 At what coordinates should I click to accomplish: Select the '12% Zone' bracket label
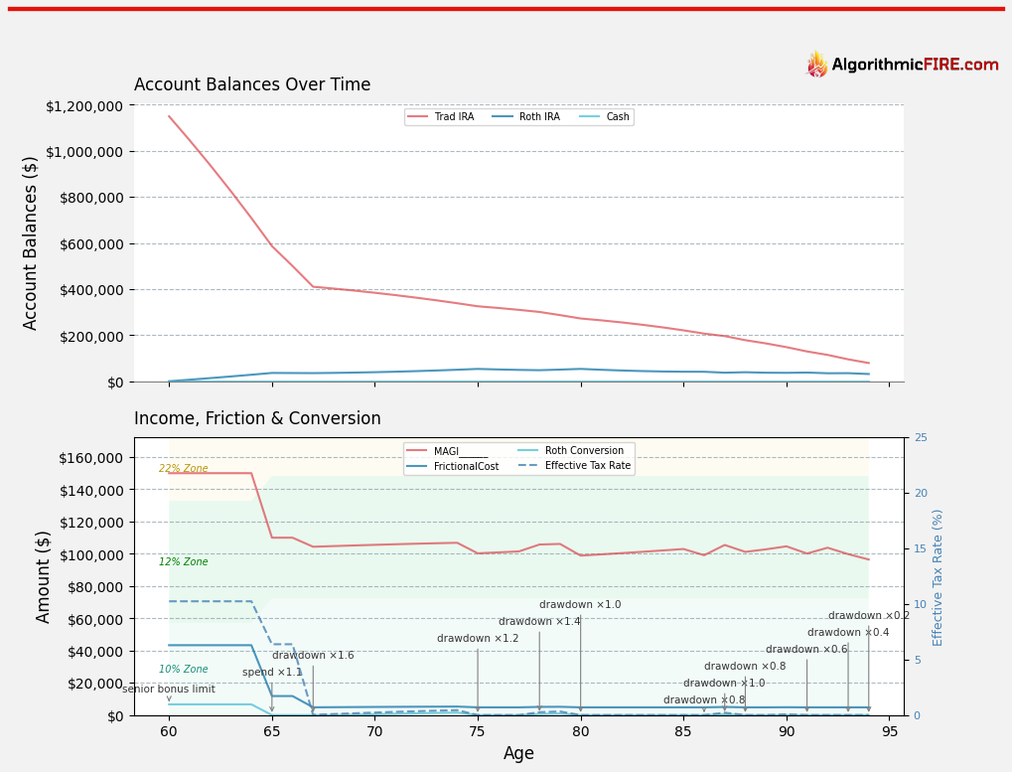[183, 562]
